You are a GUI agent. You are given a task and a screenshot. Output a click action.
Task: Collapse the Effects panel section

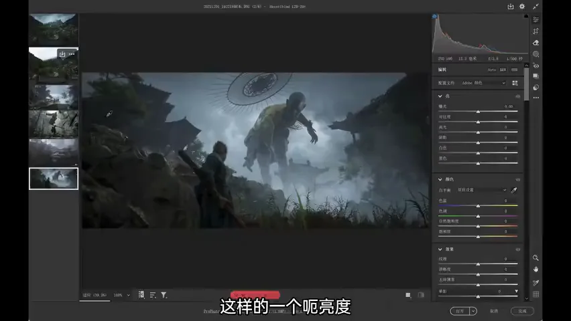coord(440,249)
